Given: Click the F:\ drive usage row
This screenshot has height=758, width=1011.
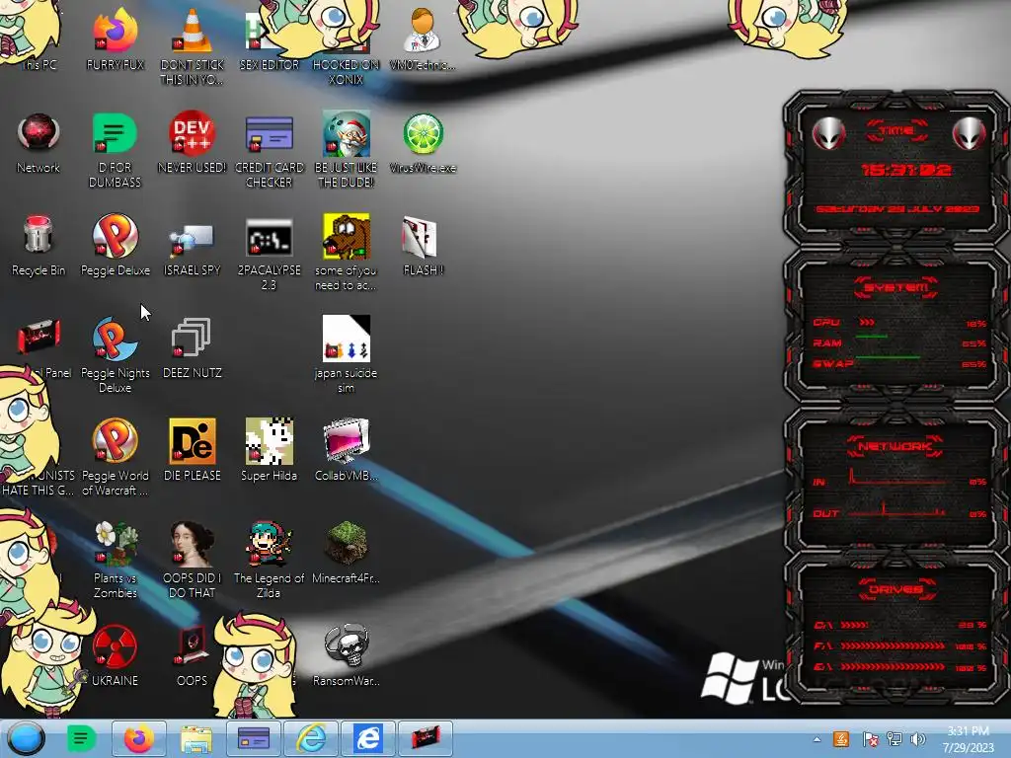Looking at the screenshot, I should (x=898, y=645).
